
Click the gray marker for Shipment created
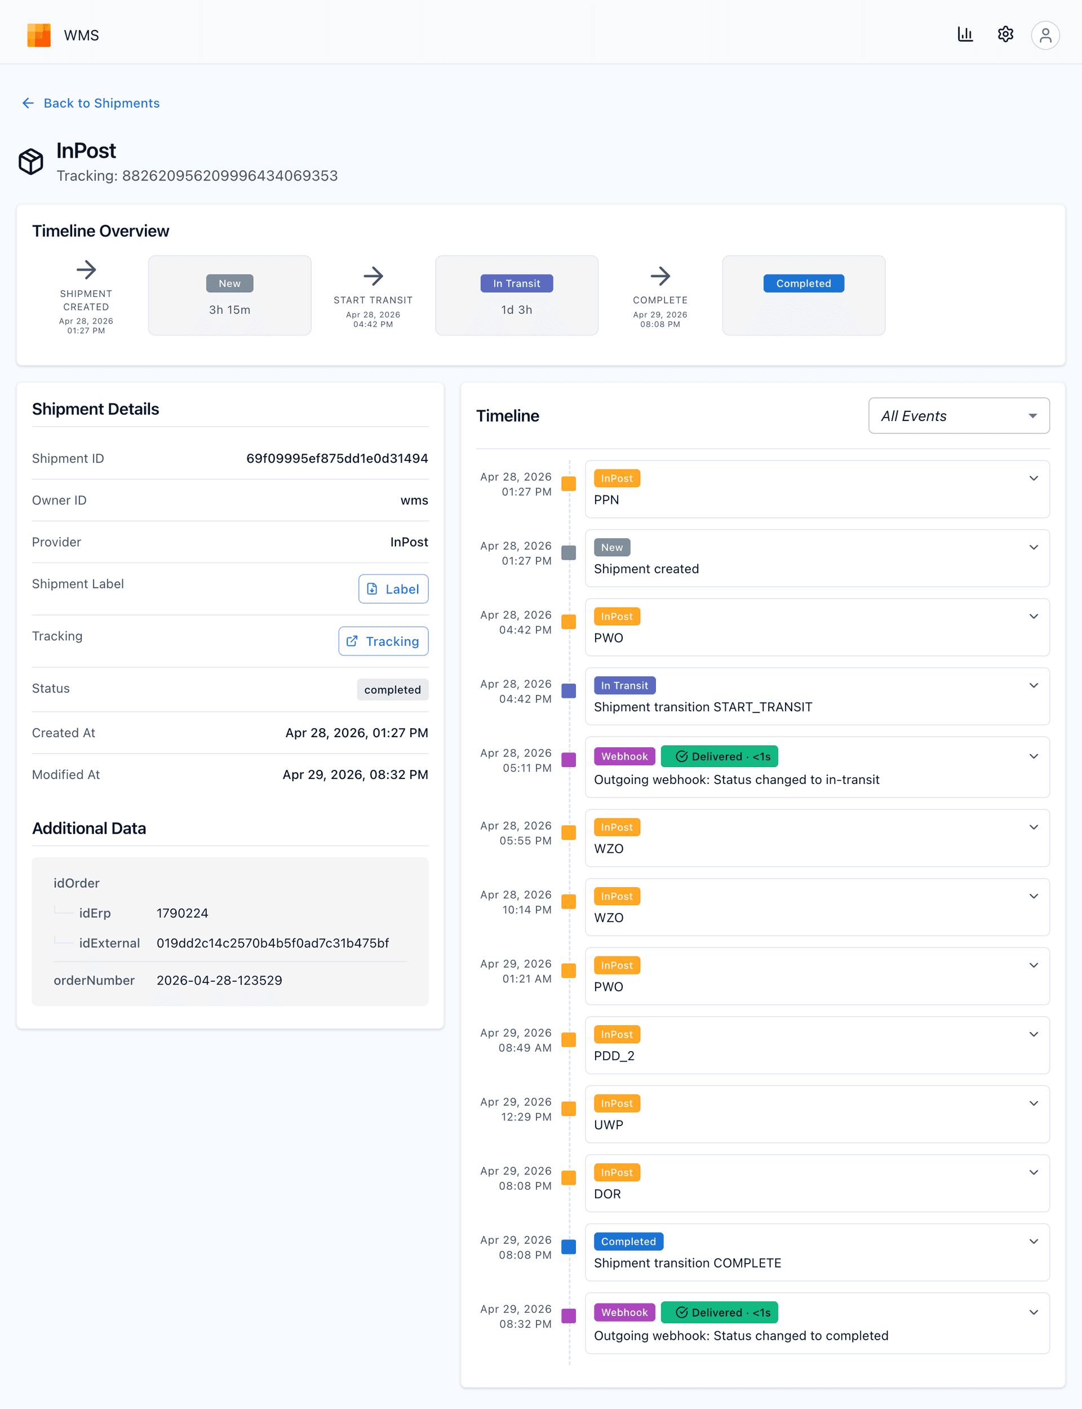(x=568, y=552)
